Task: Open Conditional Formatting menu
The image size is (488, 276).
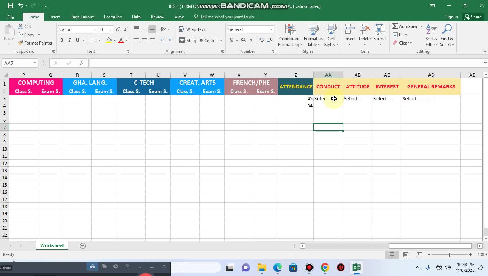Action: tap(290, 36)
